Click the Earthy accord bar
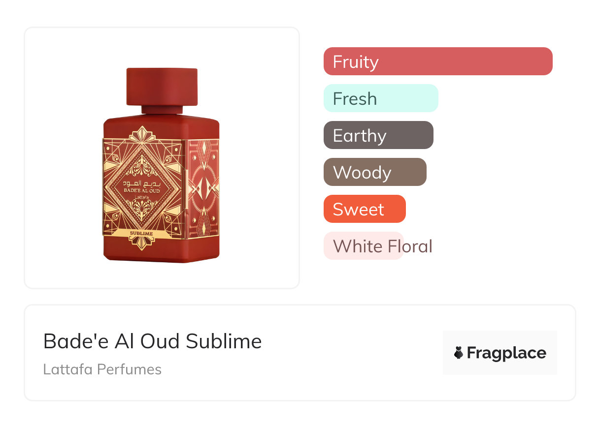This screenshot has width=600, height=425. coord(378,135)
